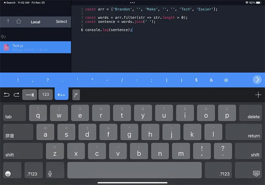Tap the exclamation/comma key

click(202, 151)
